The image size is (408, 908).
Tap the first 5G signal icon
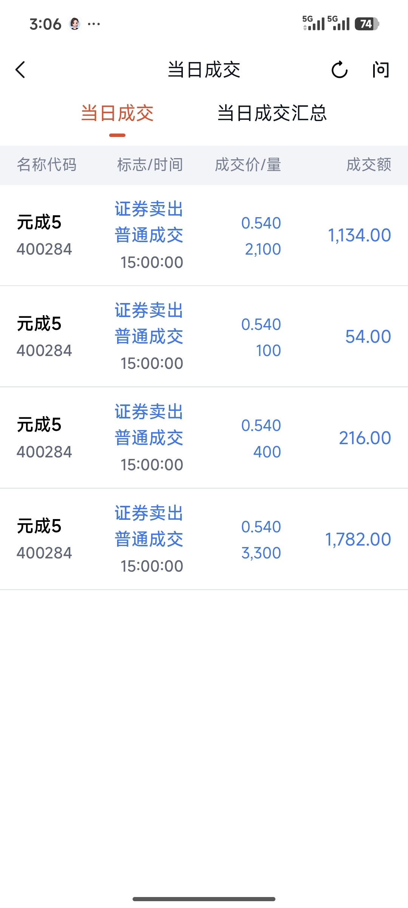[x=314, y=23]
